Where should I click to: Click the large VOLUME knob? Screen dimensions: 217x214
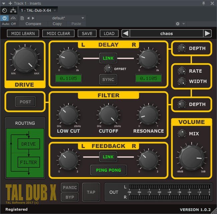point(192,157)
